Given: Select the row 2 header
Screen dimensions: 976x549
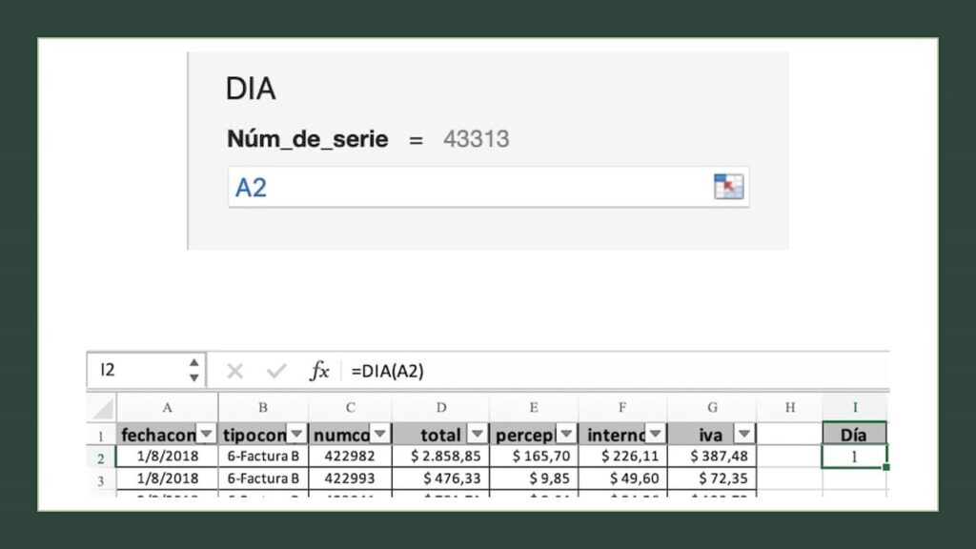Looking at the screenshot, I should click(x=102, y=456).
